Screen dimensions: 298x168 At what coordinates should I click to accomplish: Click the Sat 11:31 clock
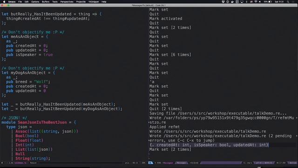coord(279,2)
